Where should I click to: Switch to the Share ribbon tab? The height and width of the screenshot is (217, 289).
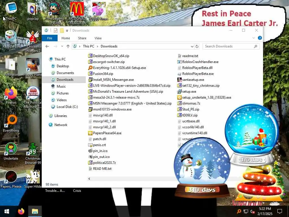pos(82,38)
